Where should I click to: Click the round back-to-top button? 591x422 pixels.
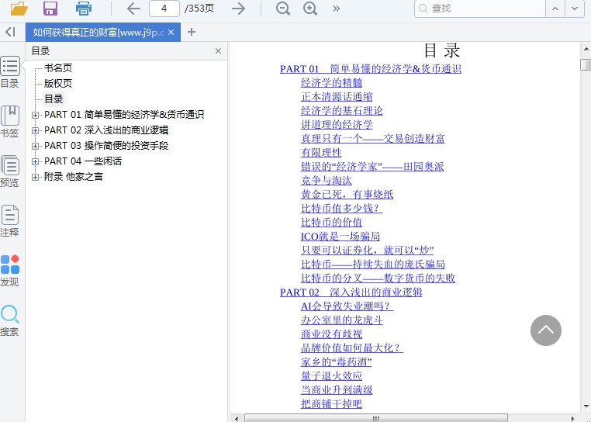click(x=546, y=330)
